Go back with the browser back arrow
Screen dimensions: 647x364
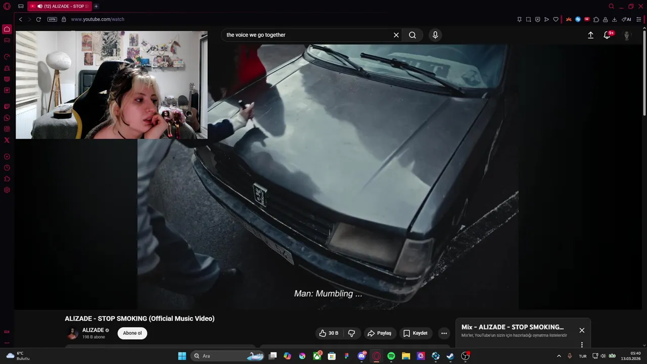tap(20, 19)
